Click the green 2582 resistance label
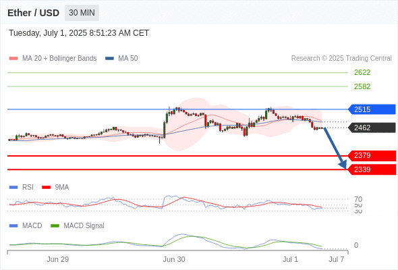This screenshot has height=270, width=398. click(362, 86)
